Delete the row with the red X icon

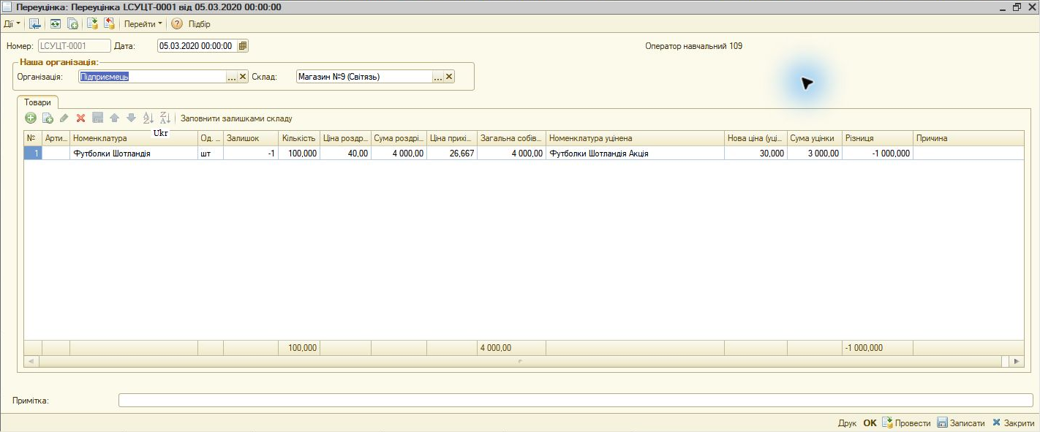click(x=81, y=118)
